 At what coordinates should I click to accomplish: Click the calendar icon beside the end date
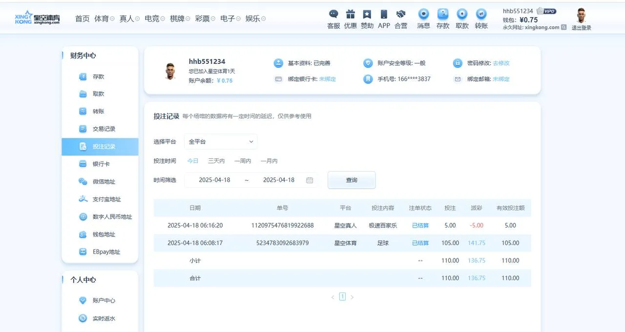point(309,179)
